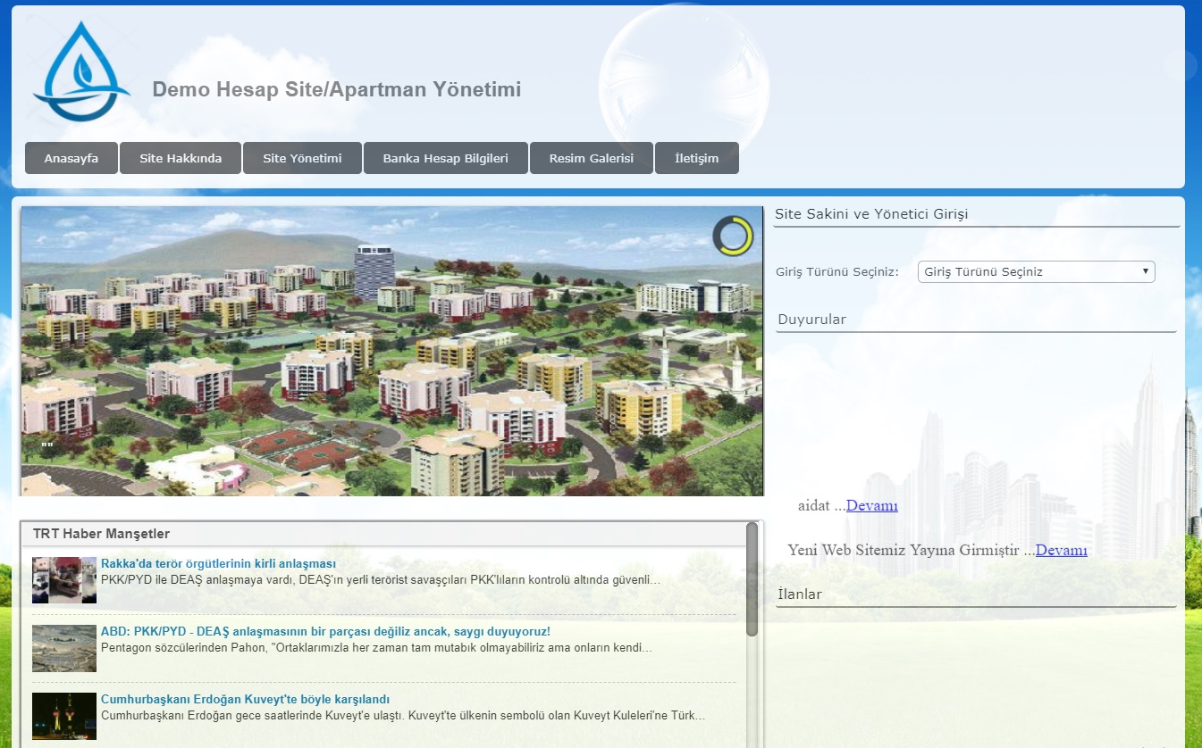1202x748 pixels.
Task: Open the Resim Galerisi menu
Action: click(591, 158)
